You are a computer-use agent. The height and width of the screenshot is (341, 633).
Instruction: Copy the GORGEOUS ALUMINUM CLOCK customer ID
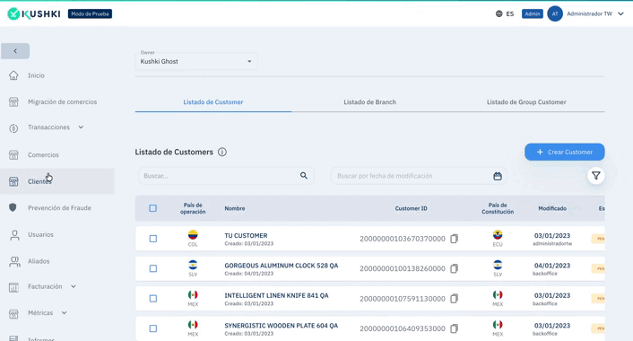tap(455, 268)
